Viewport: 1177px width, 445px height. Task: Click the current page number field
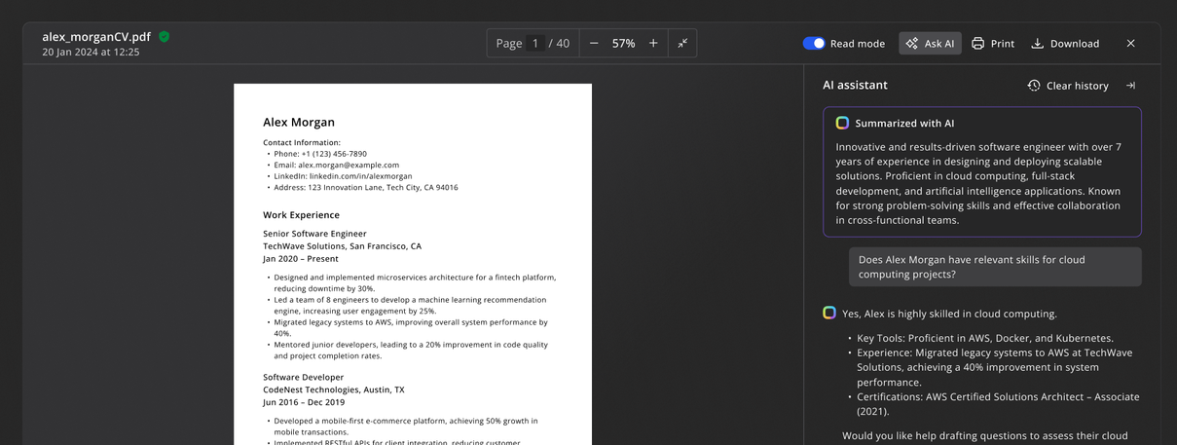(x=534, y=44)
